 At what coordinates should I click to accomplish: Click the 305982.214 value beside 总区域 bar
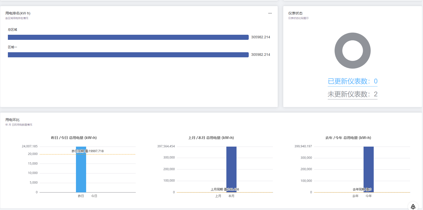pyautogui.click(x=261, y=37)
